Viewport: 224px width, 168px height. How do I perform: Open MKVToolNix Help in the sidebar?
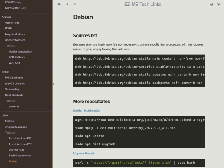coord(16,8)
